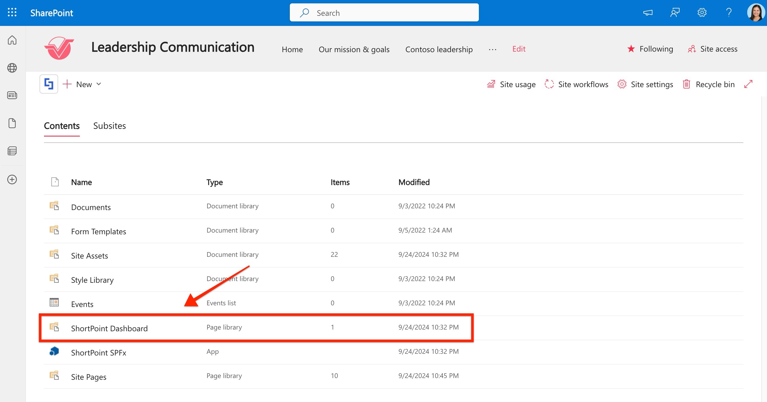Screen dimensions: 767x402
Task: Open the news icon in the left sidebar
Action: (12, 95)
